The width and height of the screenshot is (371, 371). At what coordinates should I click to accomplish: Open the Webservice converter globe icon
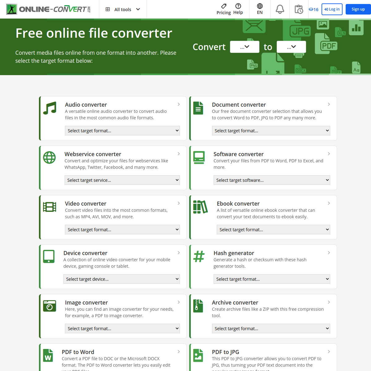click(49, 158)
